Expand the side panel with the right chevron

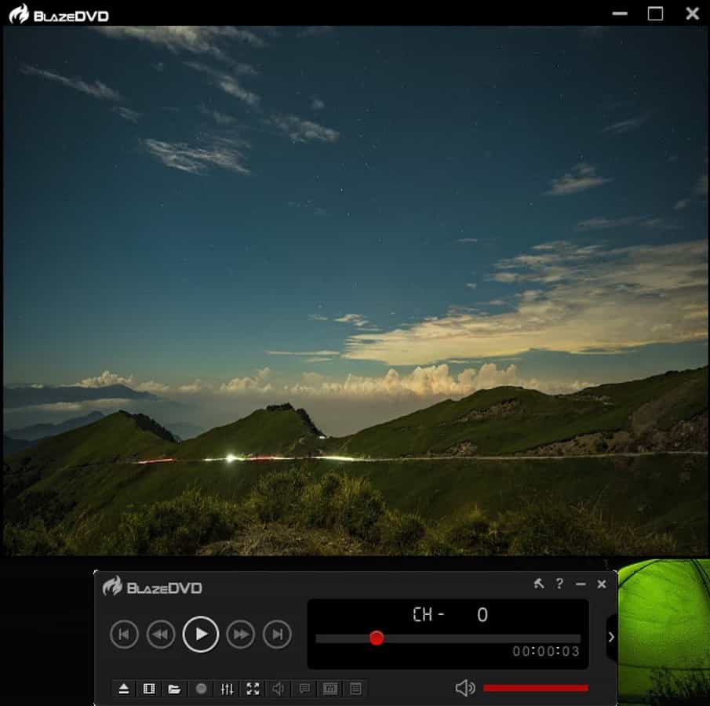(x=612, y=637)
